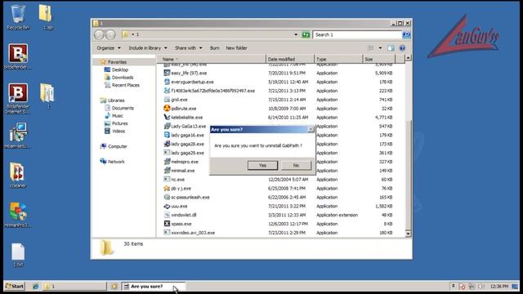
Task: Open Documents library
Action: (123, 108)
